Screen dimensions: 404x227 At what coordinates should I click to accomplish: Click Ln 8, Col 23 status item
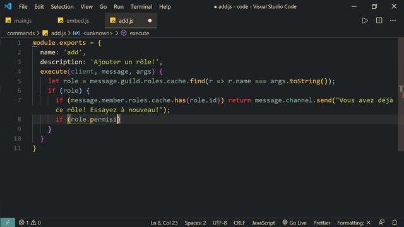164,223
